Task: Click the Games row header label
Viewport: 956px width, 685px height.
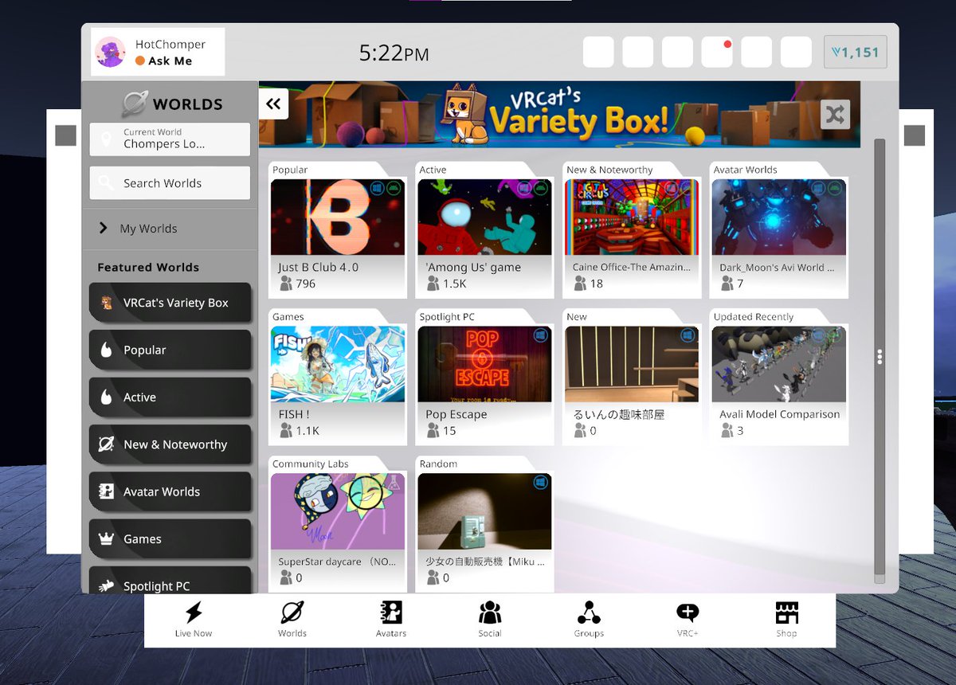Action: pos(288,317)
